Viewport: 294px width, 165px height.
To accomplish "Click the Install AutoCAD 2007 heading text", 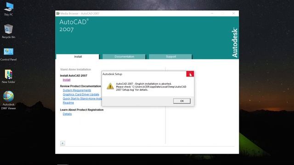I will pos(73,76).
